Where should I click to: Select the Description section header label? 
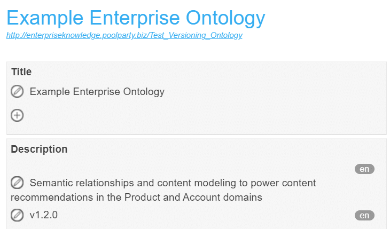coord(39,149)
